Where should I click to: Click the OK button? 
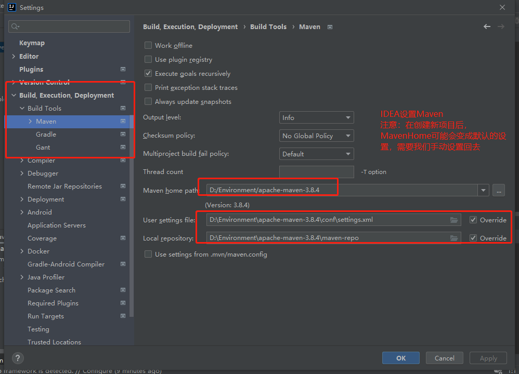[401, 358]
